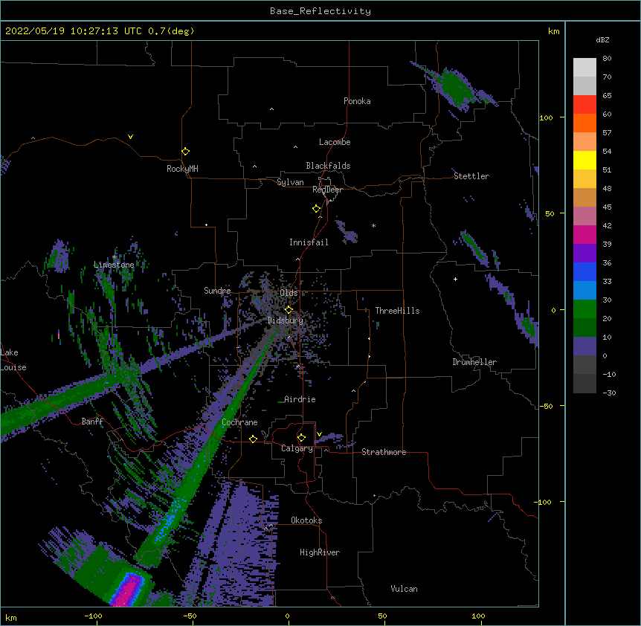
Task: Click the Base_Reflectivity title text
Action: pyautogui.click(x=320, y=11)
